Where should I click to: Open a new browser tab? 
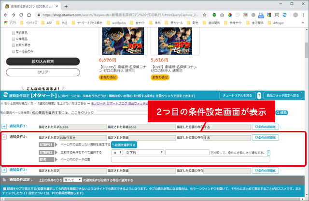66,6
